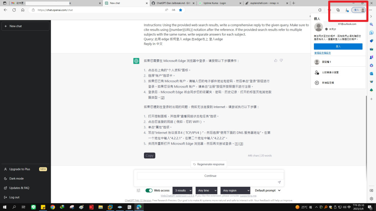Click the ChatGPT Feb 13 Version link
The image size is (376, 211).
(138, 200)
